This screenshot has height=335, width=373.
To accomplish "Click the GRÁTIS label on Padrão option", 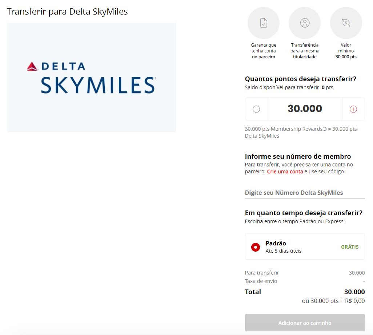I will (x=350, y=247).
